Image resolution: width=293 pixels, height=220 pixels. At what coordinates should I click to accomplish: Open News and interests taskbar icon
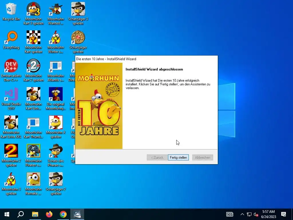click(230, 214)
